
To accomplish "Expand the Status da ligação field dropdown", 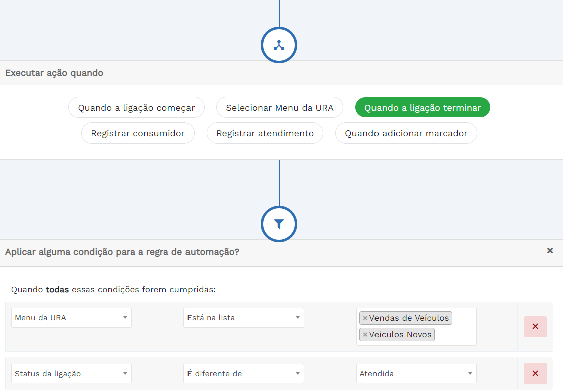I will 71,374.
